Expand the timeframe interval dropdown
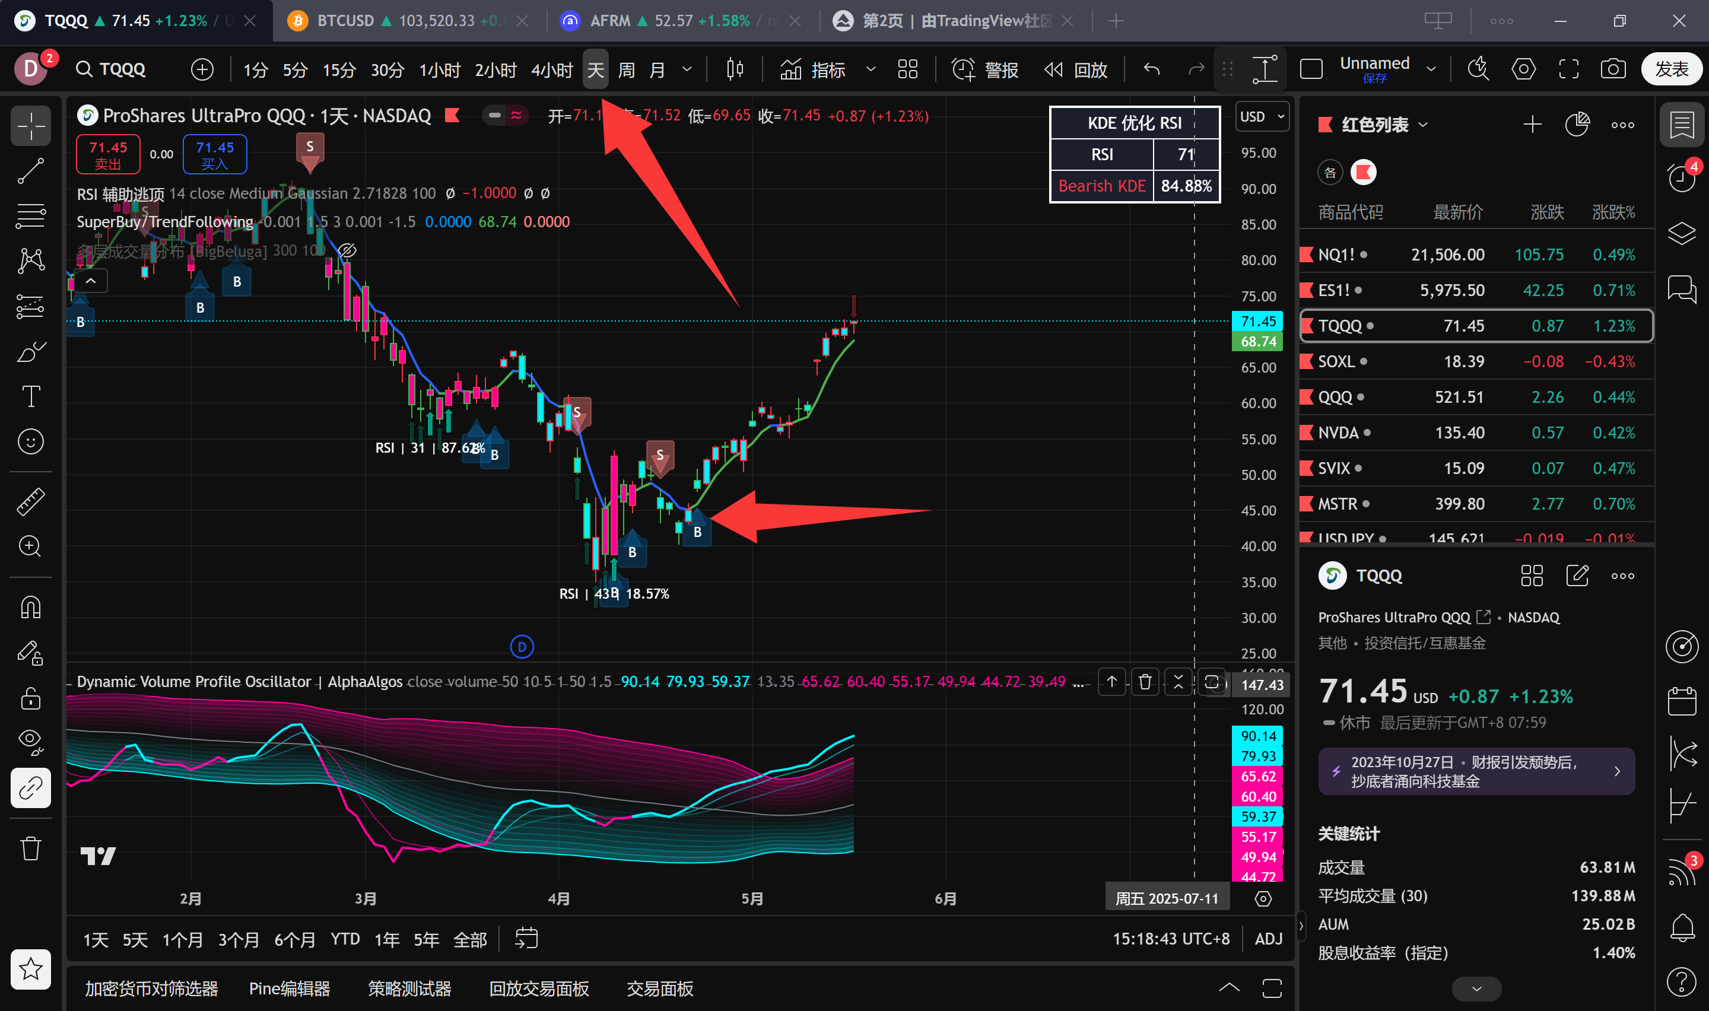Image resolution: width=1709 pixels, height=1011 pixels. [x=687, y=69]
